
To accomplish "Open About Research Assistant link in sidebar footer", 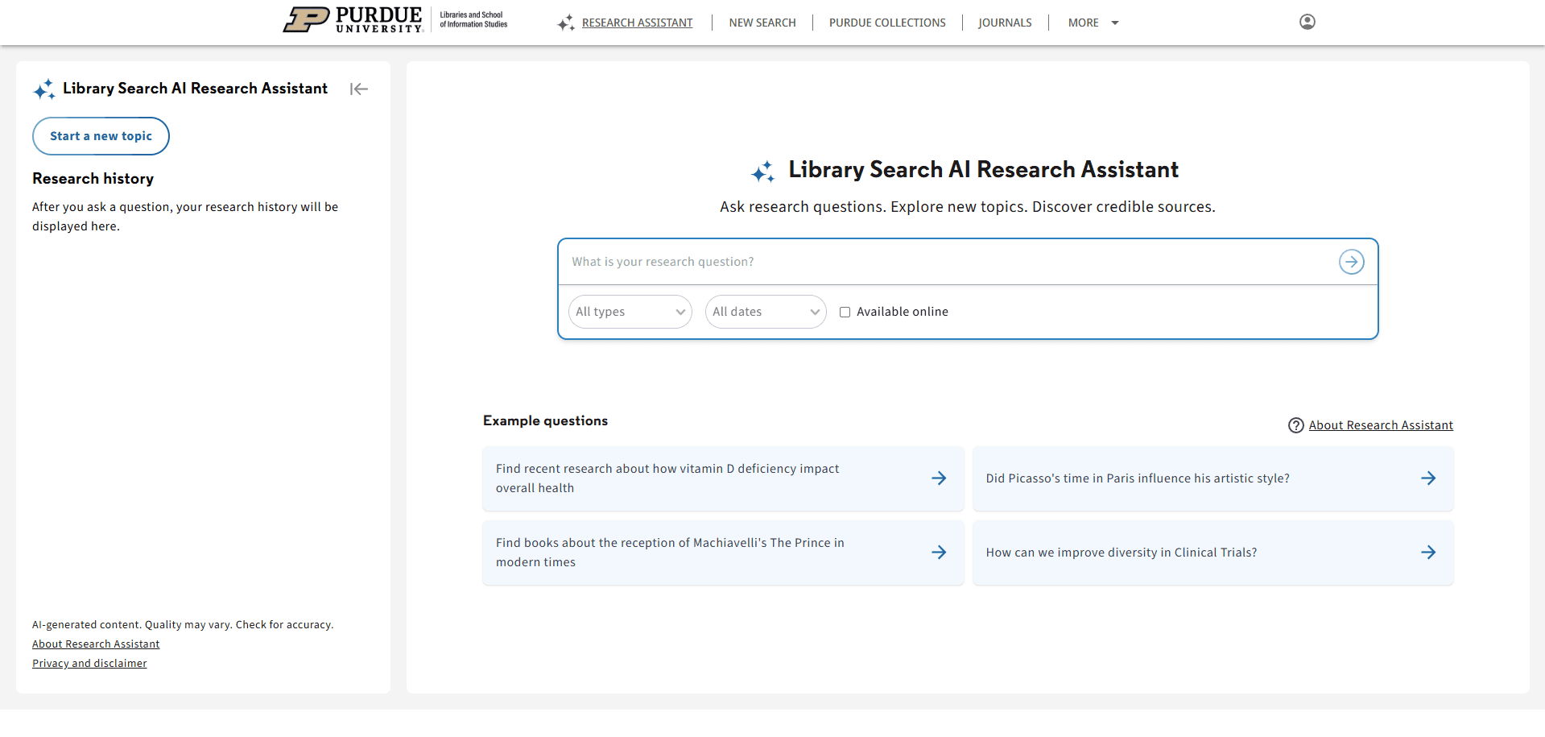I will (96, 644).
